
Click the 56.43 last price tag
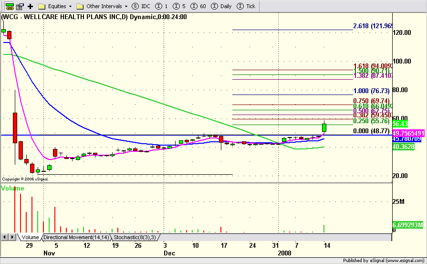(x=400, y=124)
